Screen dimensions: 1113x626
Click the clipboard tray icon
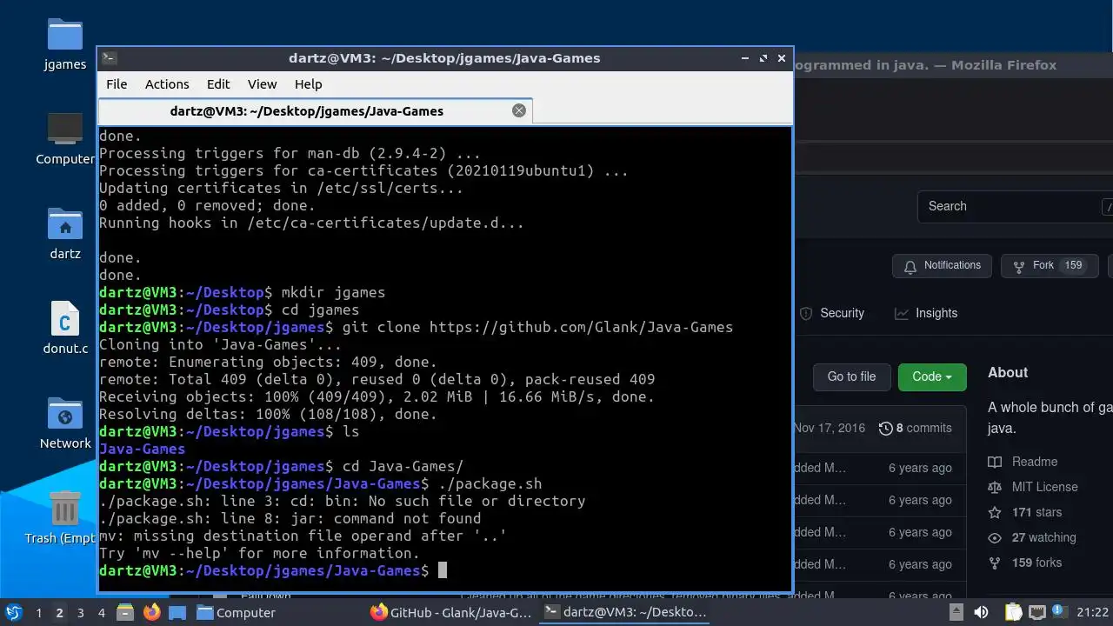[x=1013, y=612]
